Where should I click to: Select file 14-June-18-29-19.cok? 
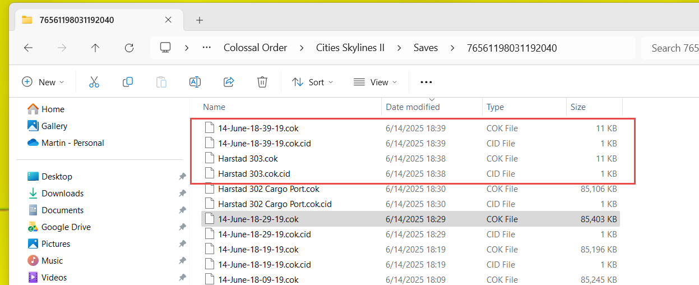[410, 219]
